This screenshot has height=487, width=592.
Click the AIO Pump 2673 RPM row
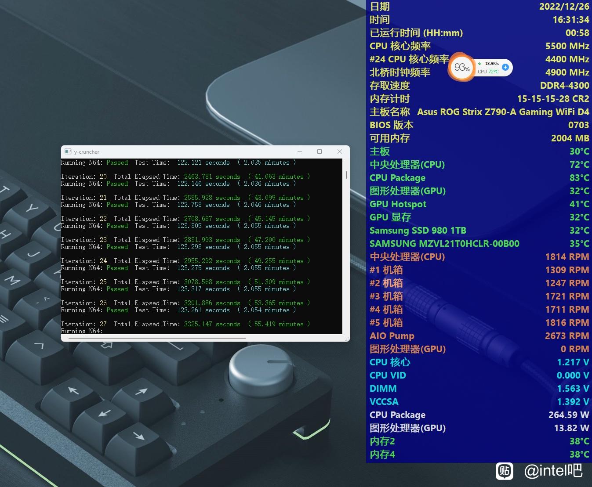tap(479, 336)
